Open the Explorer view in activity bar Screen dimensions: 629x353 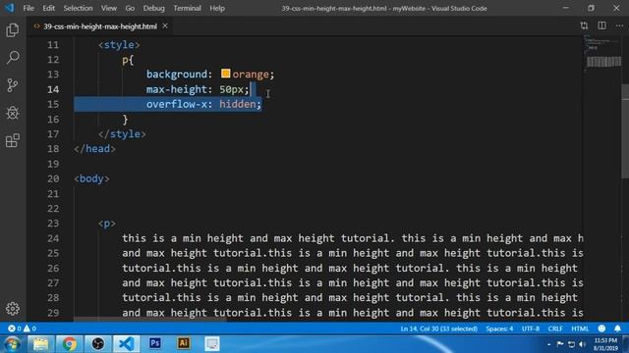tap(13, 30)
